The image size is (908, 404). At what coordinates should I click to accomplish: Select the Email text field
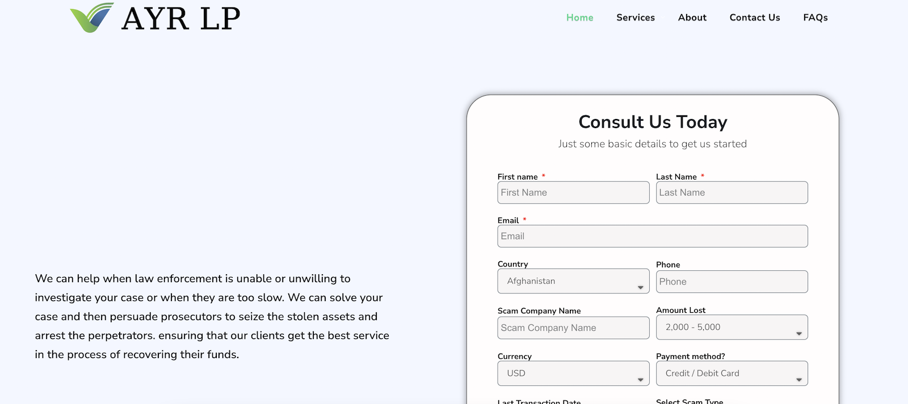click(x=652, y=236)
